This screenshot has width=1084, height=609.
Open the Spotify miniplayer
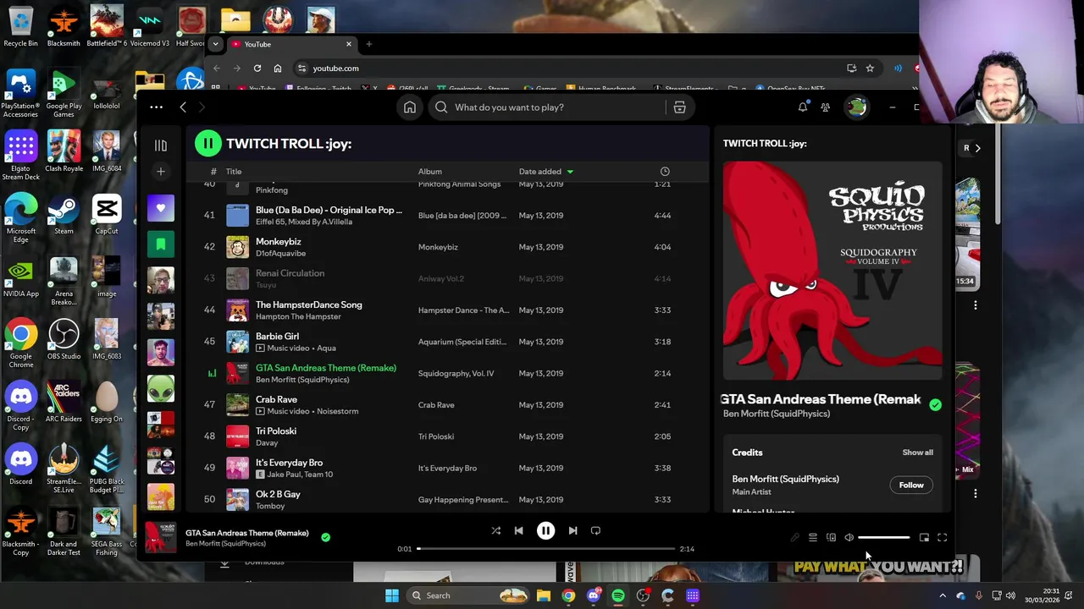point(924,538)
